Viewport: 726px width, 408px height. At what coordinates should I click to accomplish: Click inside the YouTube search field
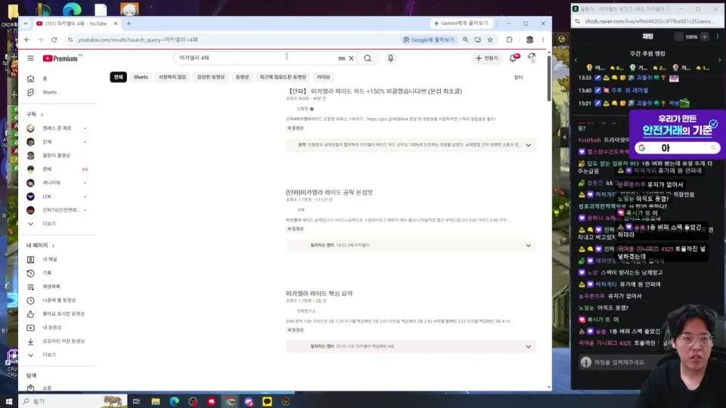(257, 58)
